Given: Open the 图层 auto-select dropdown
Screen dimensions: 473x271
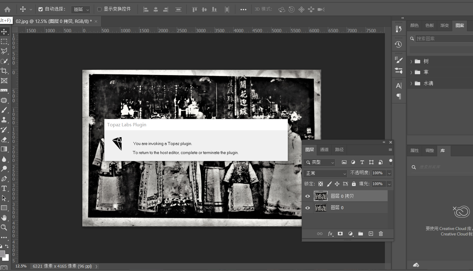Looking at the screenshot, I should pos(81,10).
